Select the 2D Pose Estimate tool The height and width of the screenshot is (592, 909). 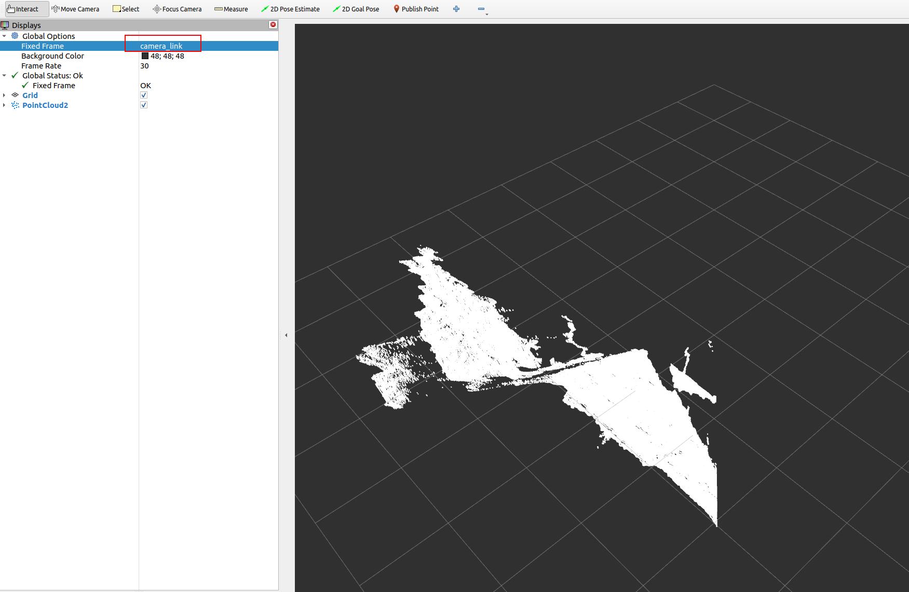291,9
